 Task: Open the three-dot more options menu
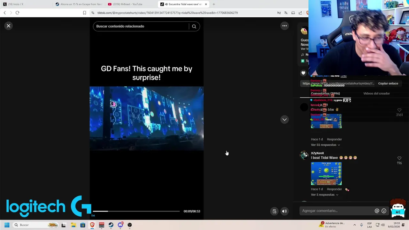284,26
